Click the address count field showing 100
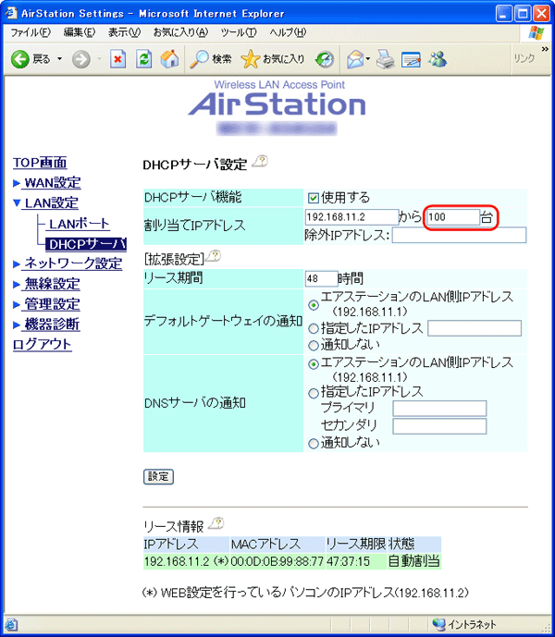Viewport: 555px width, 637px height. point(453,217)
